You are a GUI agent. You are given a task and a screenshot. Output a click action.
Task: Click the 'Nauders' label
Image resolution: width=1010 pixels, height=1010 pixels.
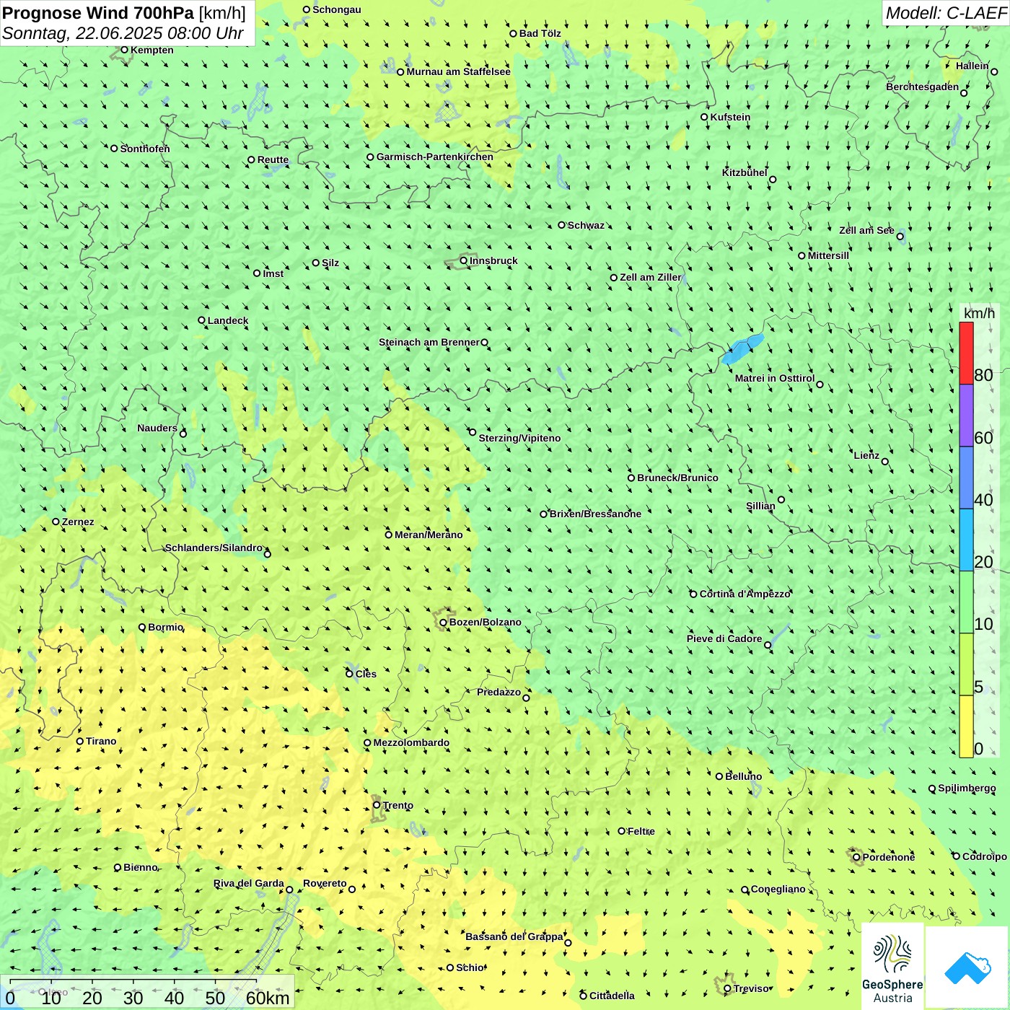point(157,428)
